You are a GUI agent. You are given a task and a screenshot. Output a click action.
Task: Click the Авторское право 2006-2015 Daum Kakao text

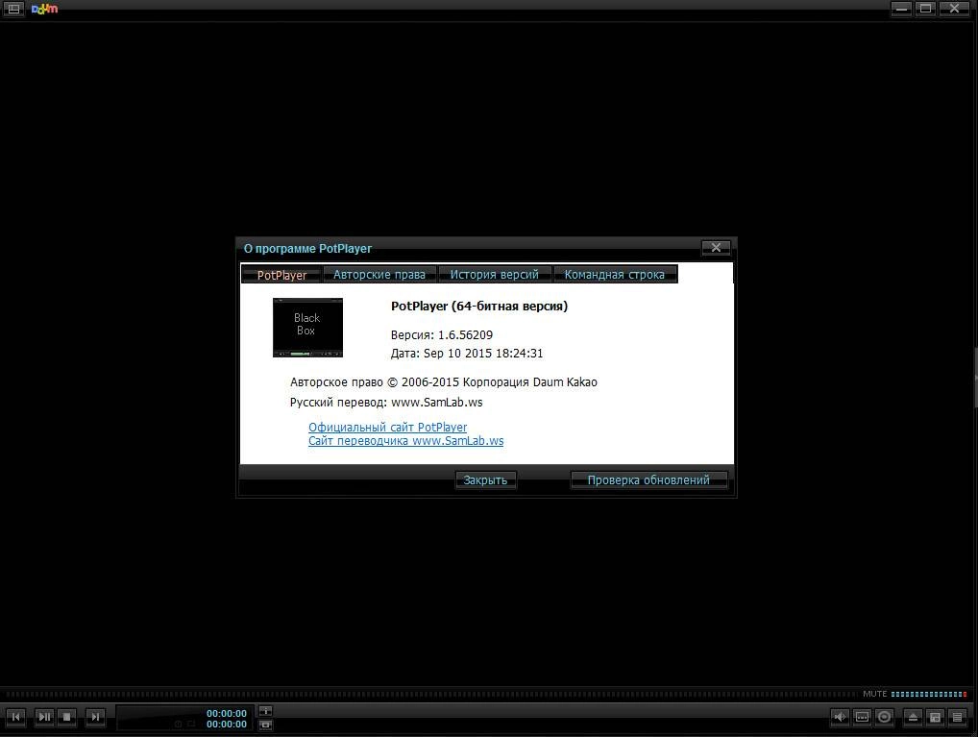click(x=444, y=381)
